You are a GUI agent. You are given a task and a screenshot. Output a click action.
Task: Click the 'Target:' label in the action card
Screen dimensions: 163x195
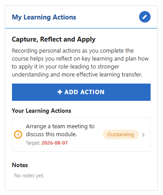point(33,143)
